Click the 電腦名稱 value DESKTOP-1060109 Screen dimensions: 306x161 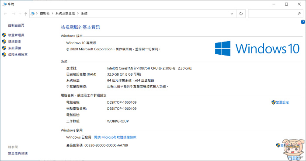click(x=122, y=102)
